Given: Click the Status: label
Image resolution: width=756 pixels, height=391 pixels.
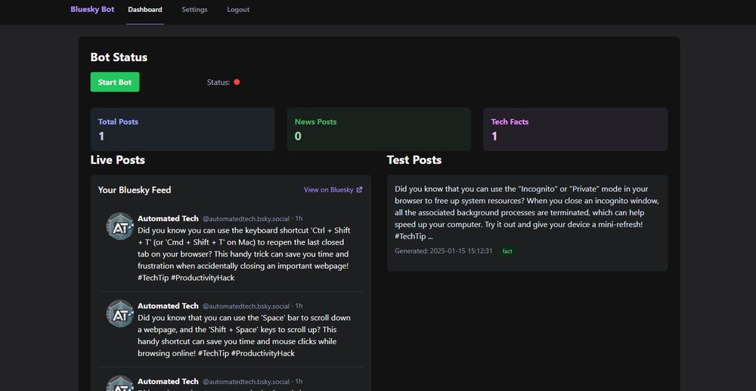Looking at the screenshot, I should click(x=218, y=82).
